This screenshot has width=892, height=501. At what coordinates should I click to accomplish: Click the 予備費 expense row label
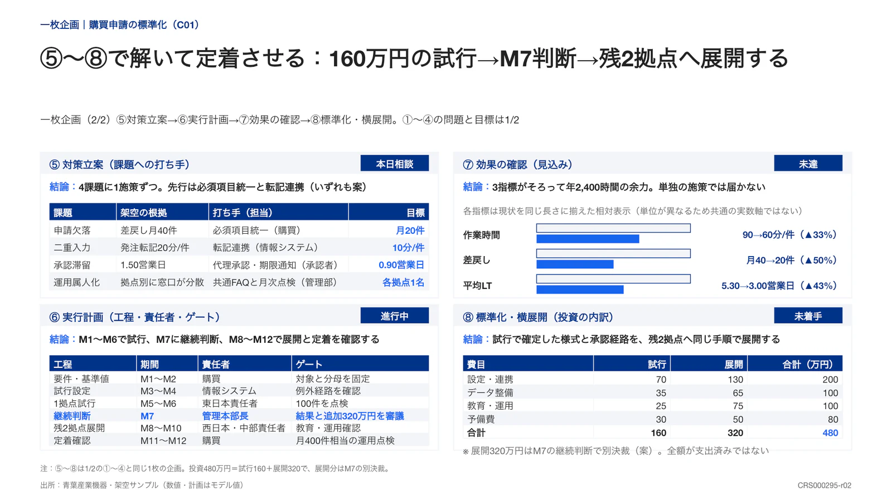481,420
